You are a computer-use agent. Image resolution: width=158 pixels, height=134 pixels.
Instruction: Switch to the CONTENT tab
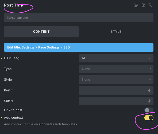pyautogui.click(x=41, y=32)
